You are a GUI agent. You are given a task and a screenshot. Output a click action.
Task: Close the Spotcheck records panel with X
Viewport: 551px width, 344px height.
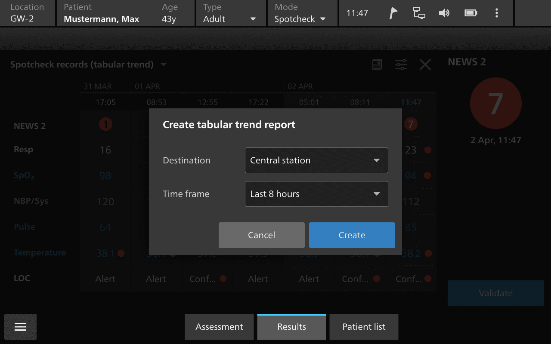click(x=425, y=65)
